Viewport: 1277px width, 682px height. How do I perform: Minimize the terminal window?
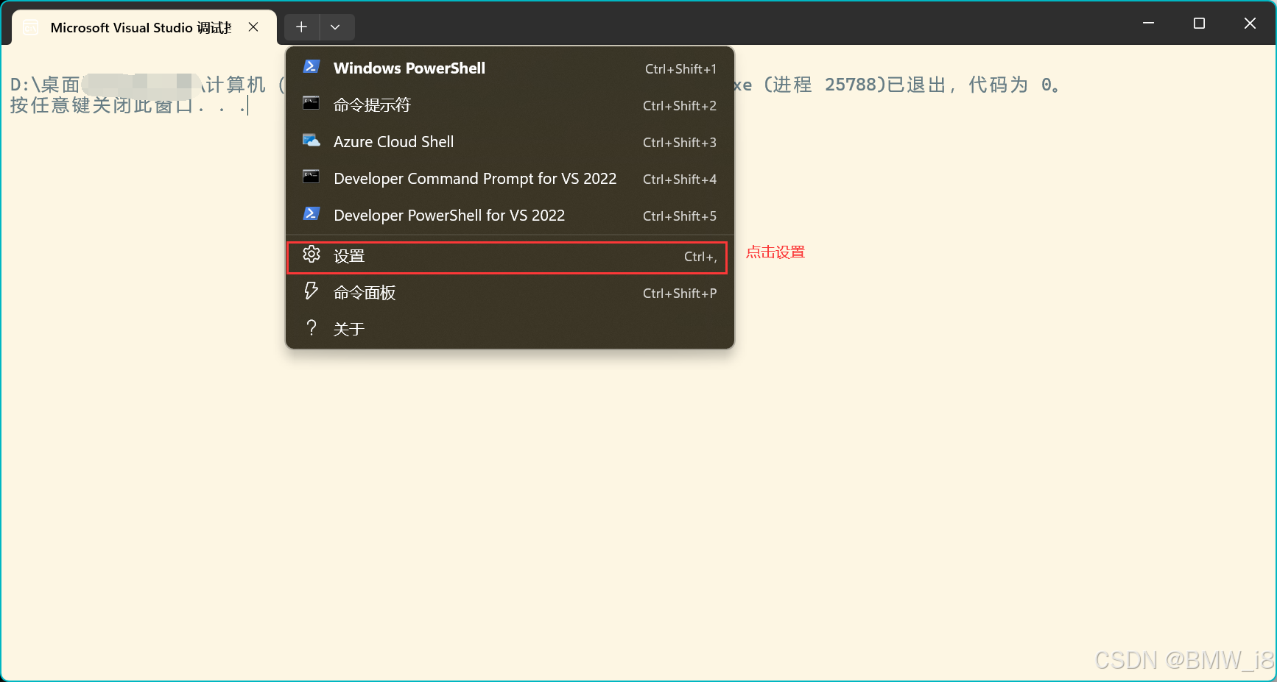point(1148,24)
